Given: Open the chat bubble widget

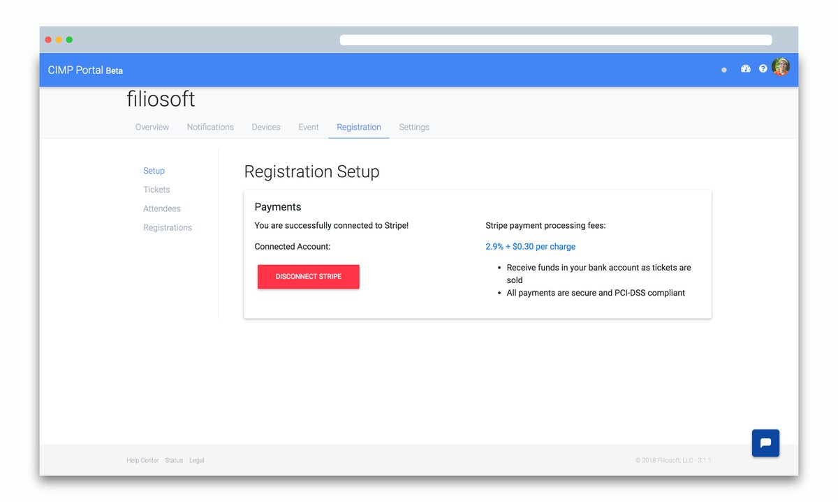Looking at the screenshot, I should (x=765, y=443).
